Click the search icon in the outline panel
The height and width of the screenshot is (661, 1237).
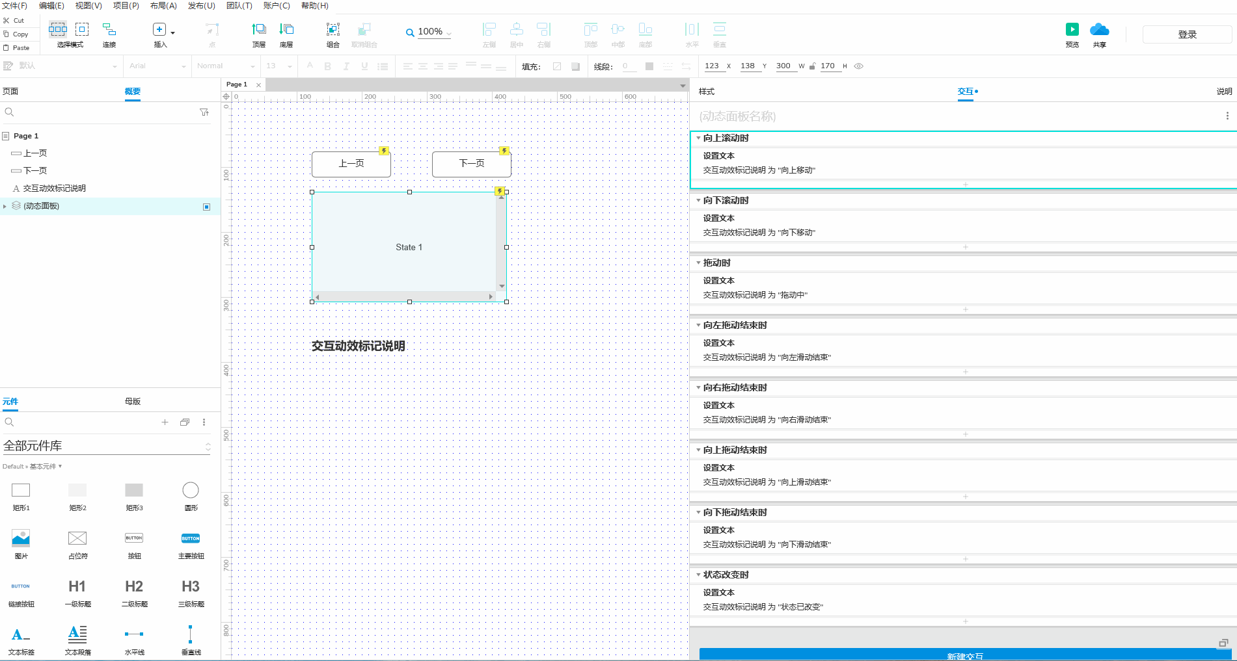point(9,112)
